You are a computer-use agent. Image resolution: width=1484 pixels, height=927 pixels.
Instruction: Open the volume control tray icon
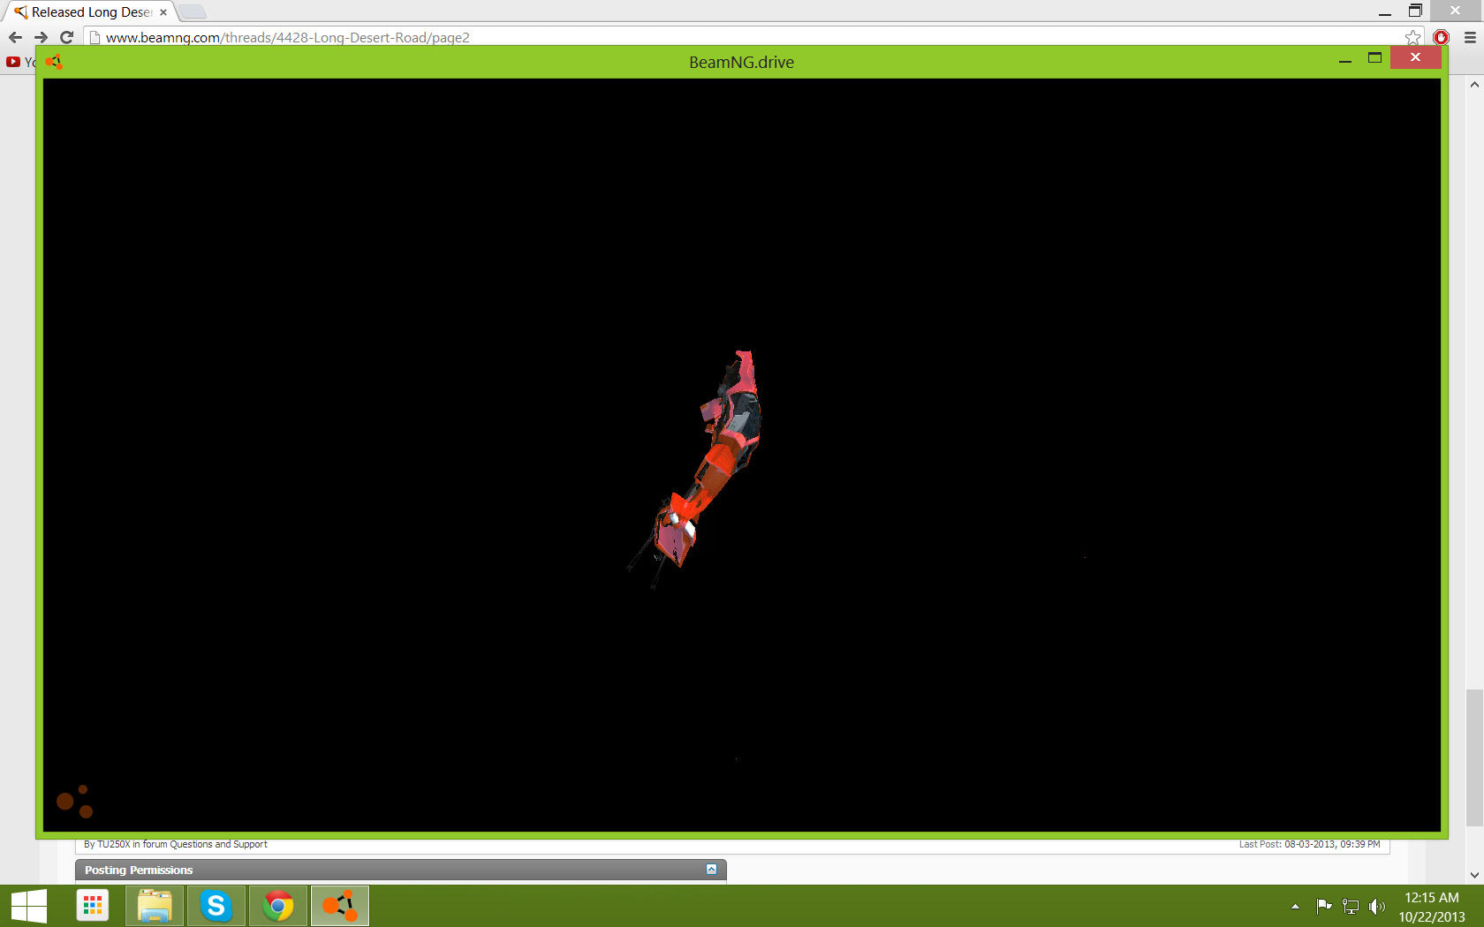[x=1376, y=906]
